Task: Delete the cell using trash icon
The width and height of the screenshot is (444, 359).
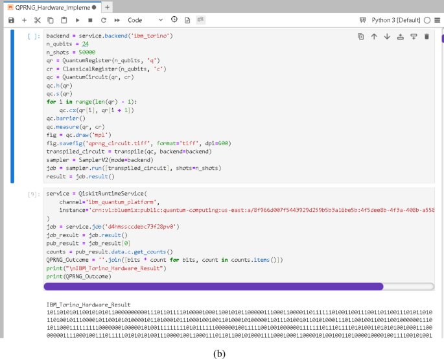Action: tap(426, 36)
